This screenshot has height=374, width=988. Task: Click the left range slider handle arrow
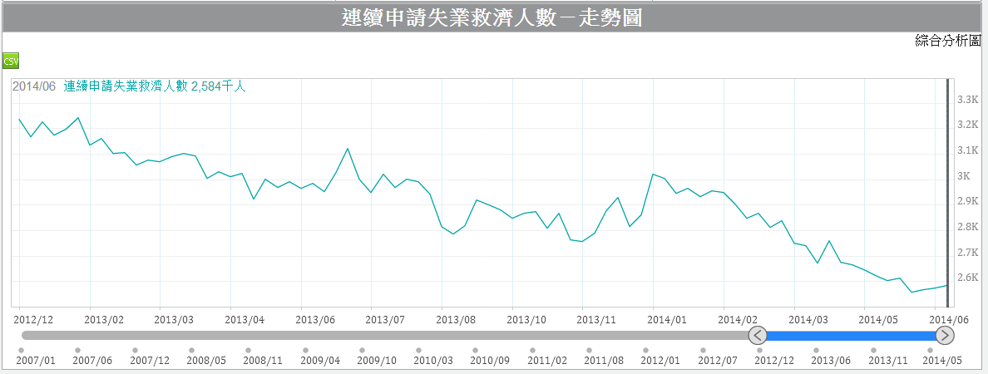tap(758, 336)
